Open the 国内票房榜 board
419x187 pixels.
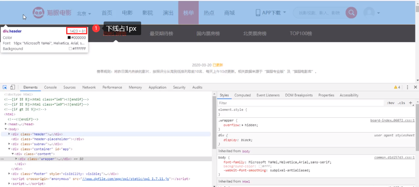click(208, 33)
